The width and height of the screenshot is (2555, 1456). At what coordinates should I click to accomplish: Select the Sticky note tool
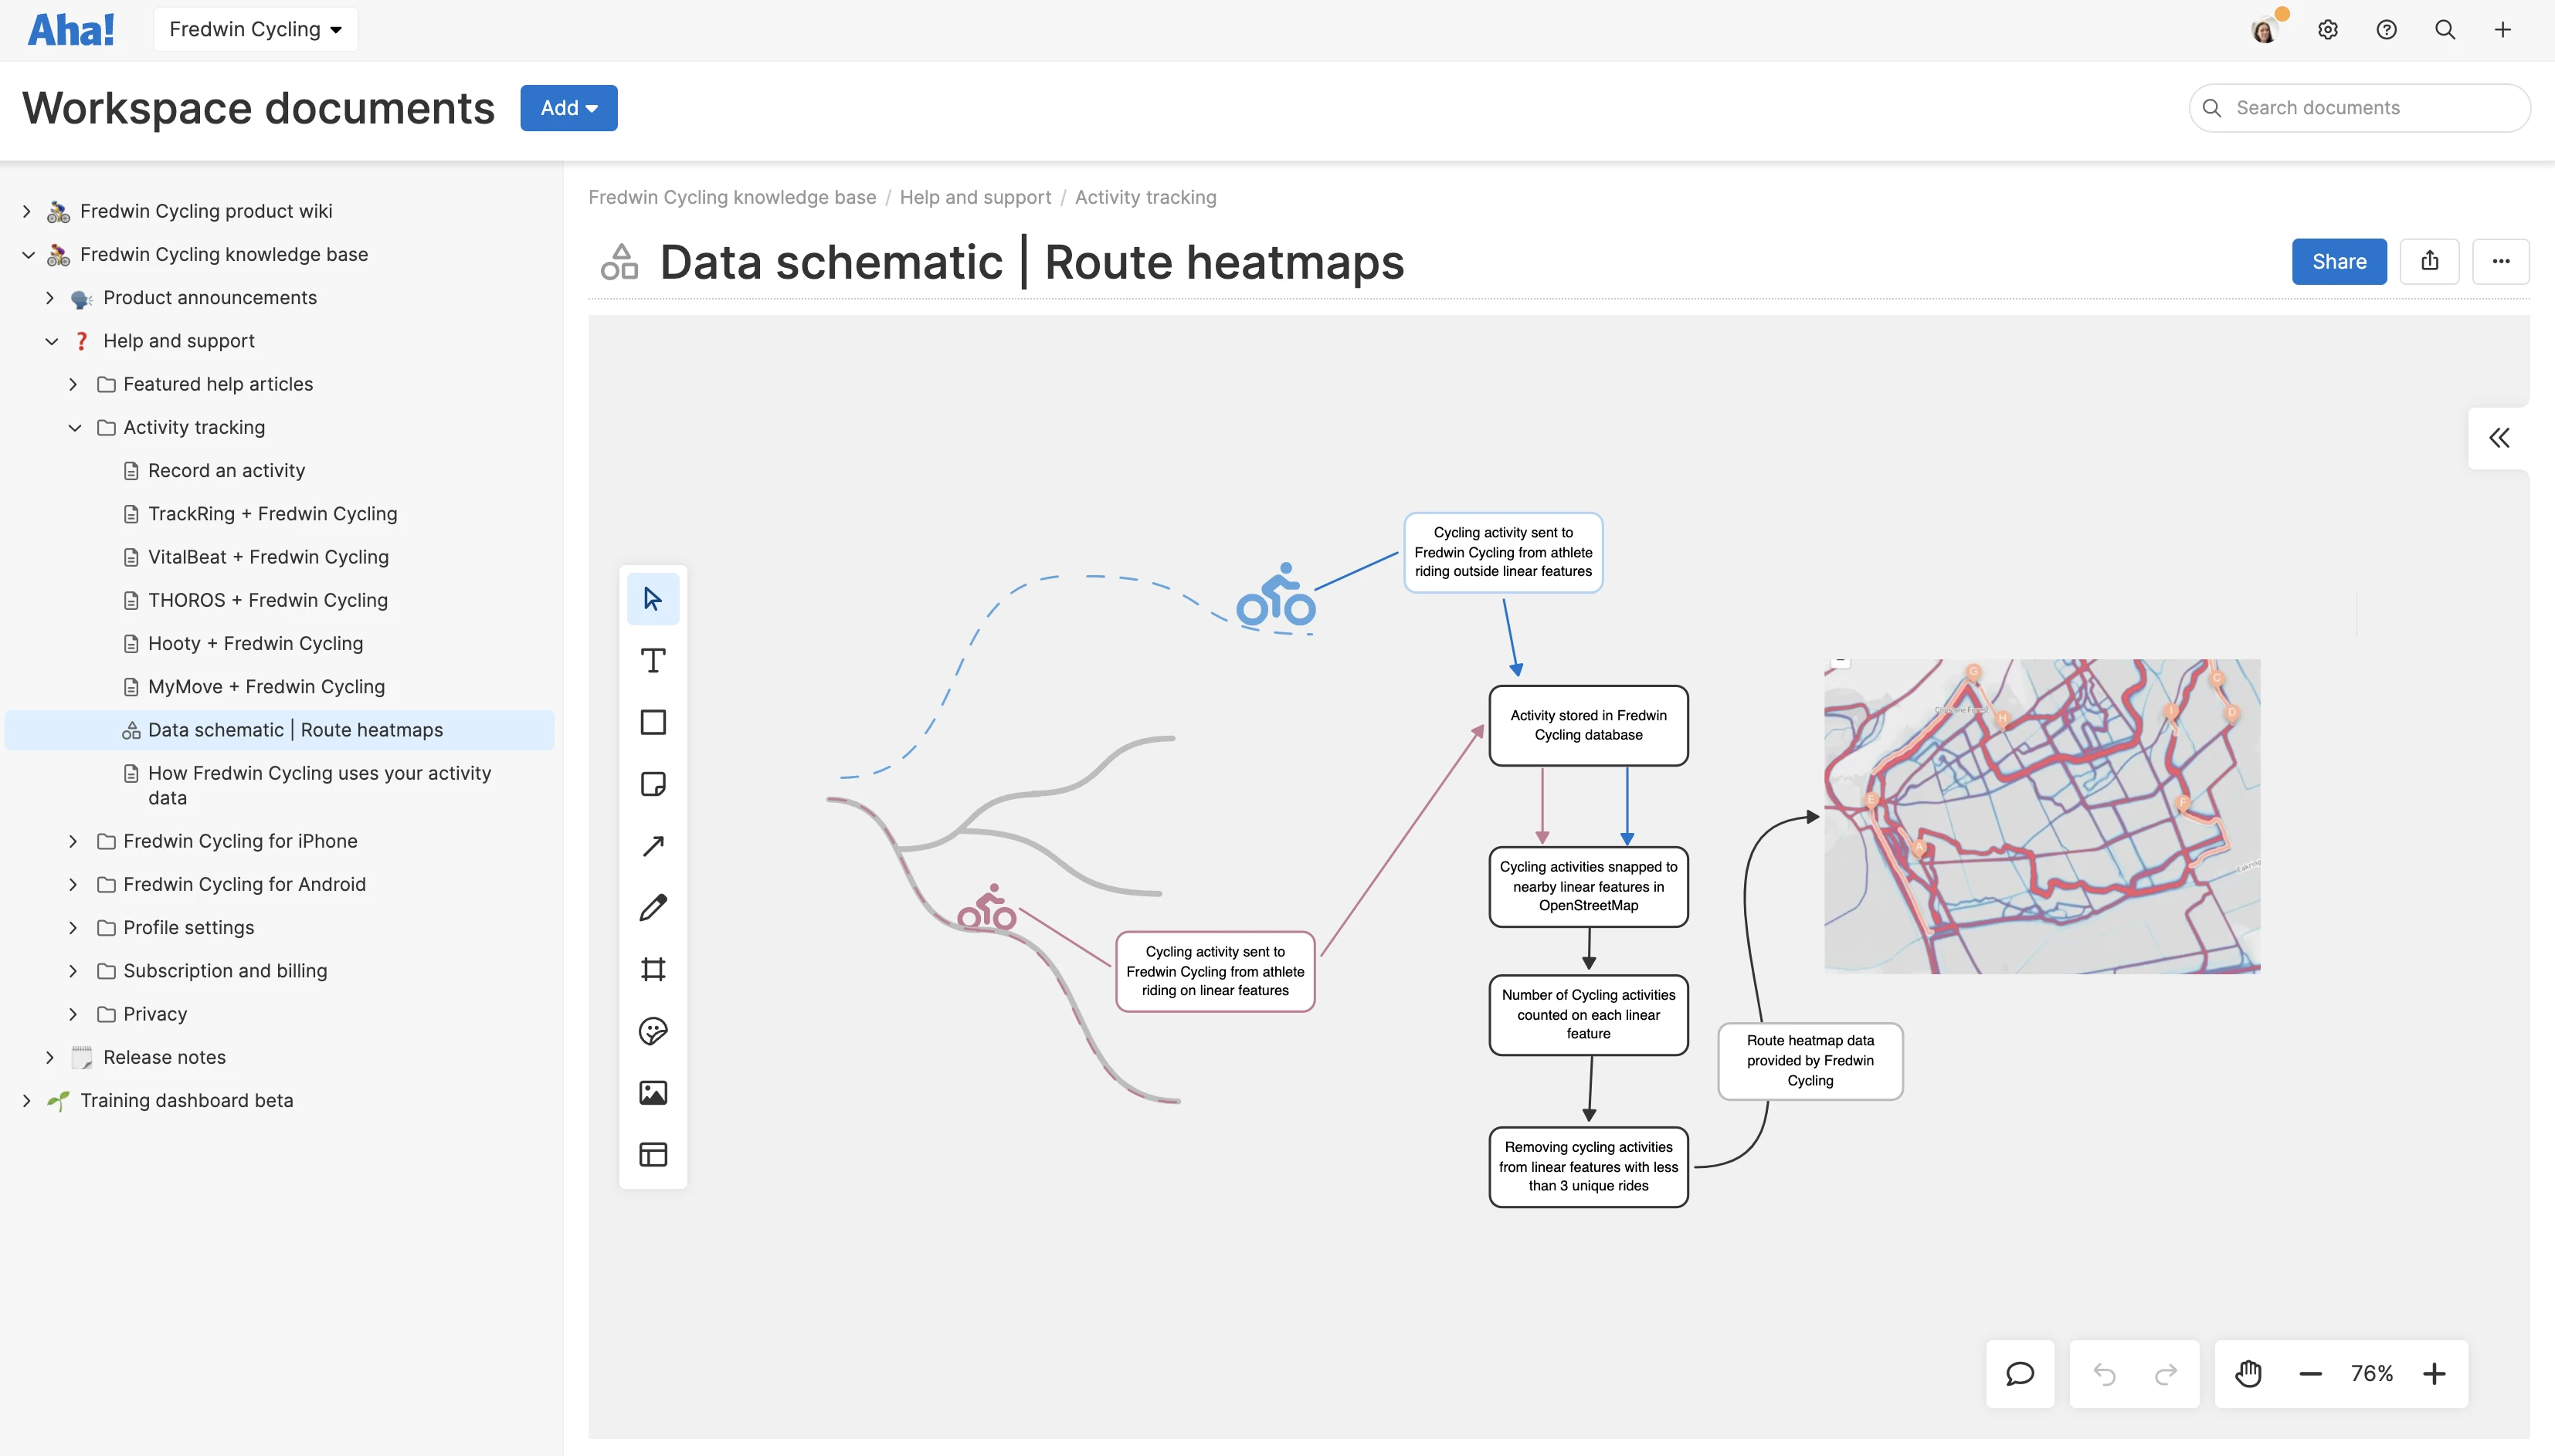(x=652, y=784)
